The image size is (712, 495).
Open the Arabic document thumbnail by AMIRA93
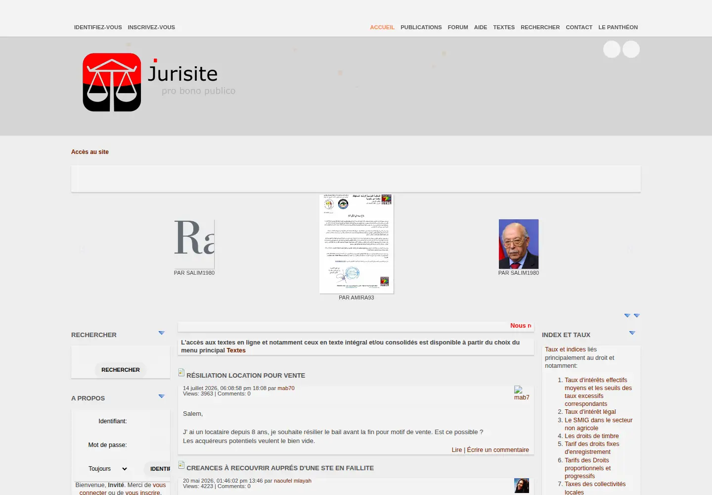(x=356, y=244)
